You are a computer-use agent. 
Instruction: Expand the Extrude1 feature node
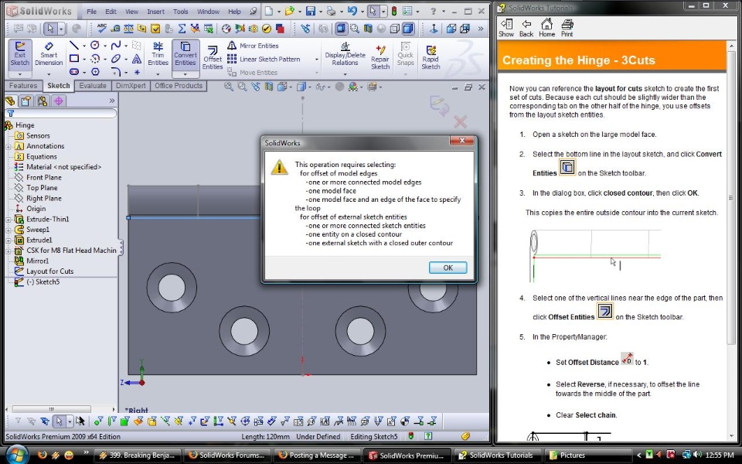(8, 240)
